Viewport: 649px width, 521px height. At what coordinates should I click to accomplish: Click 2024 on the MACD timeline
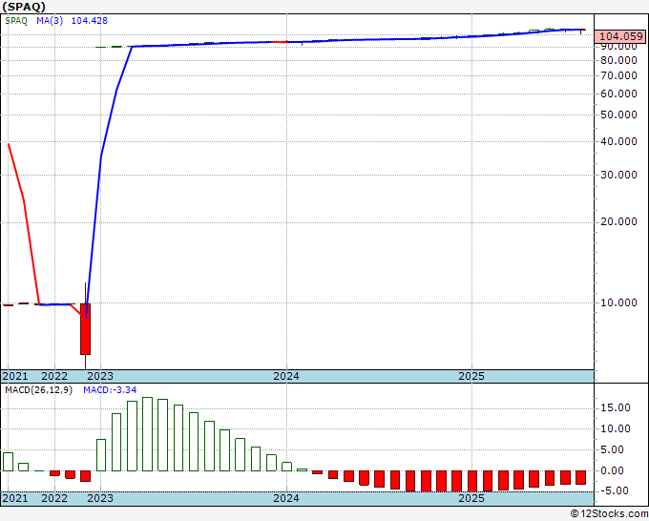click(286, 498)
